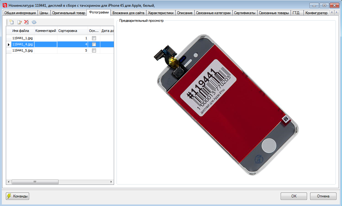Minimize the Номенклатура window

[314, 5]
